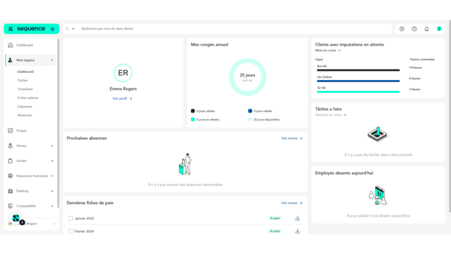Click the teal help question icon

(x=439, y=29)
